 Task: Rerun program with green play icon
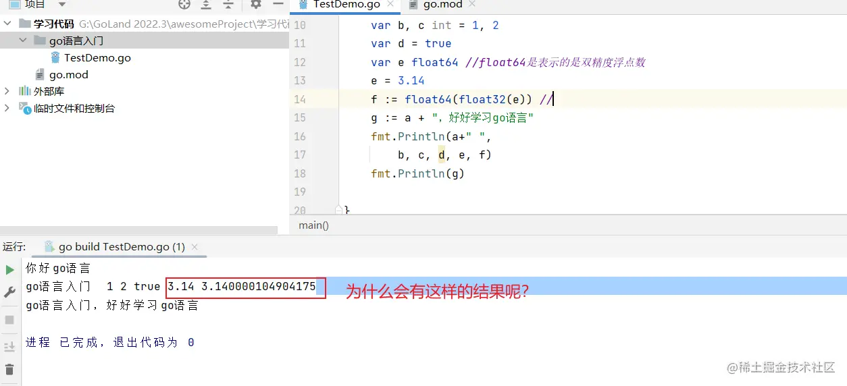(9, 269)
